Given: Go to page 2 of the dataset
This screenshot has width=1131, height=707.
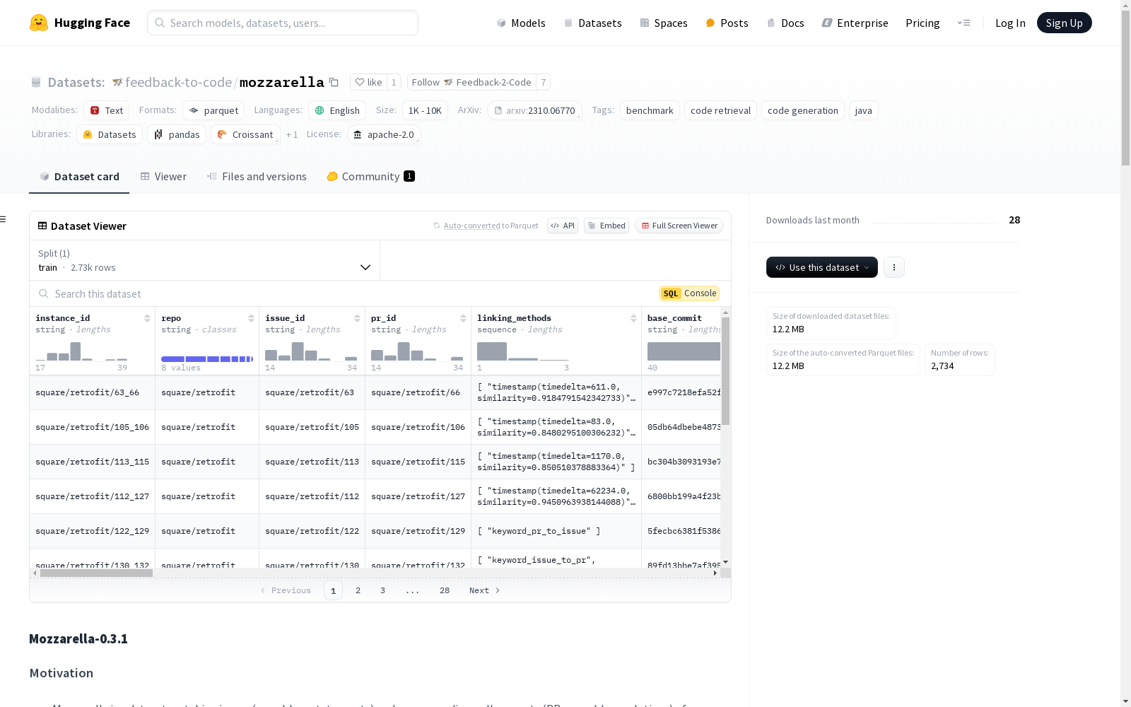Looking at the screenshot, I should [x=358, y=590].
